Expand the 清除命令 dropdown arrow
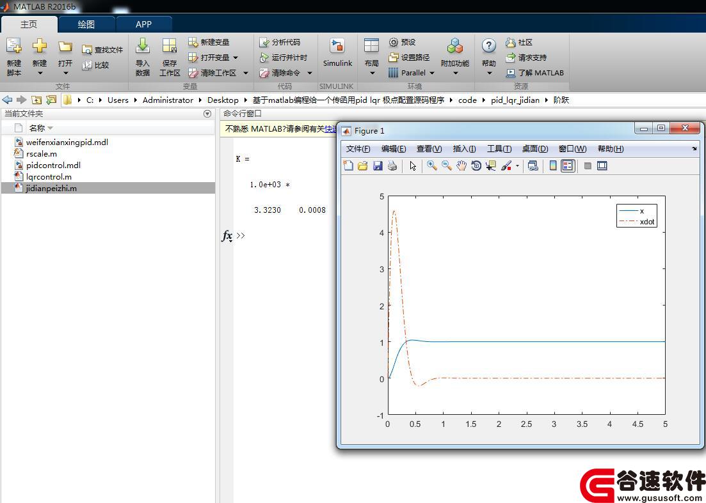 [310, 73]
